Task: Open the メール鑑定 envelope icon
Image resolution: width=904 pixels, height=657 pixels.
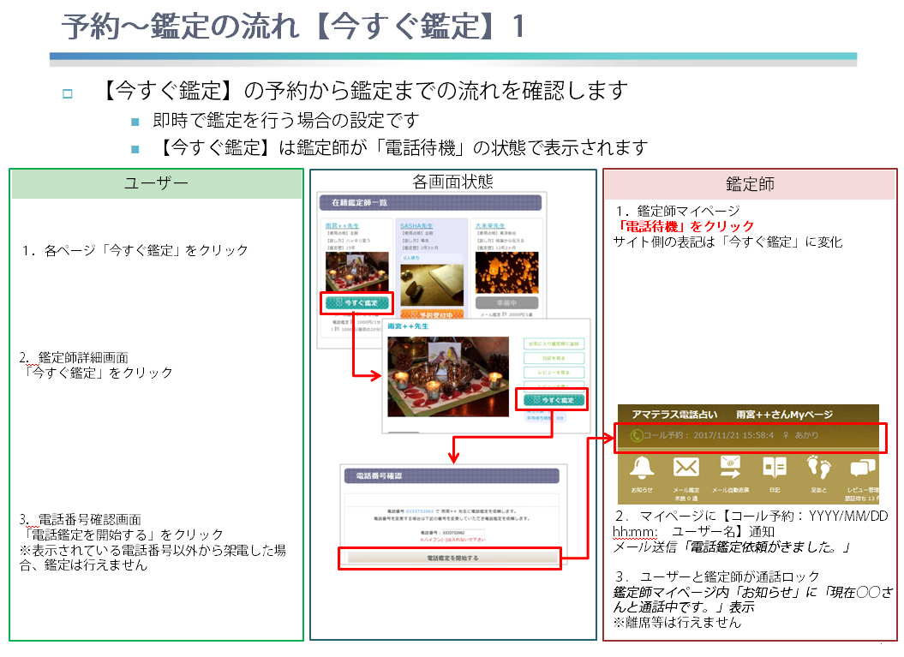Action: pyautogui.click(x=685, y=468)
